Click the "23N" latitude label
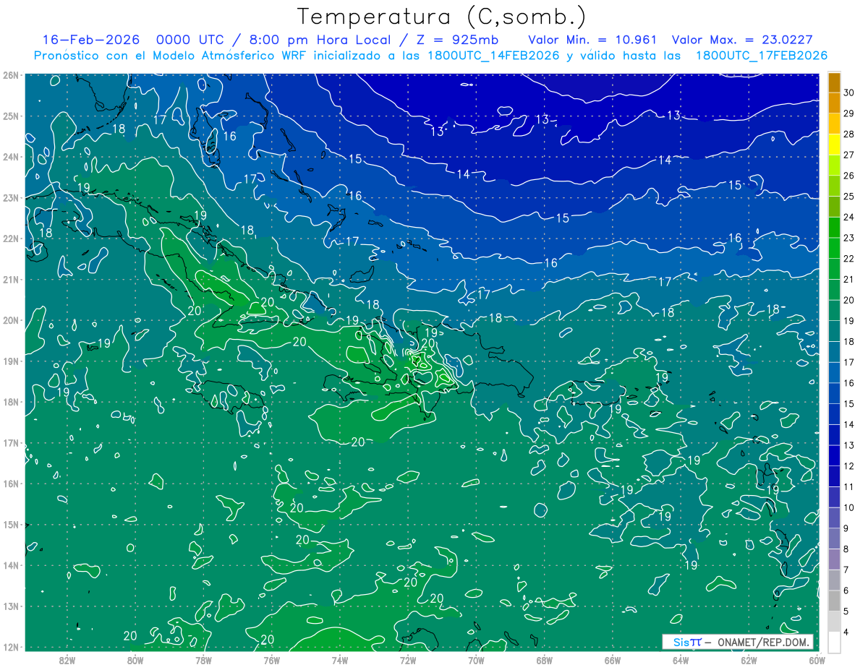Viewport: 868px width, 670px height. pos(11,197)
